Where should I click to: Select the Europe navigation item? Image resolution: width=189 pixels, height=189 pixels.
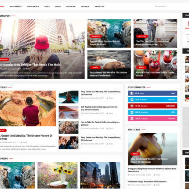click(x=58, y=7)
